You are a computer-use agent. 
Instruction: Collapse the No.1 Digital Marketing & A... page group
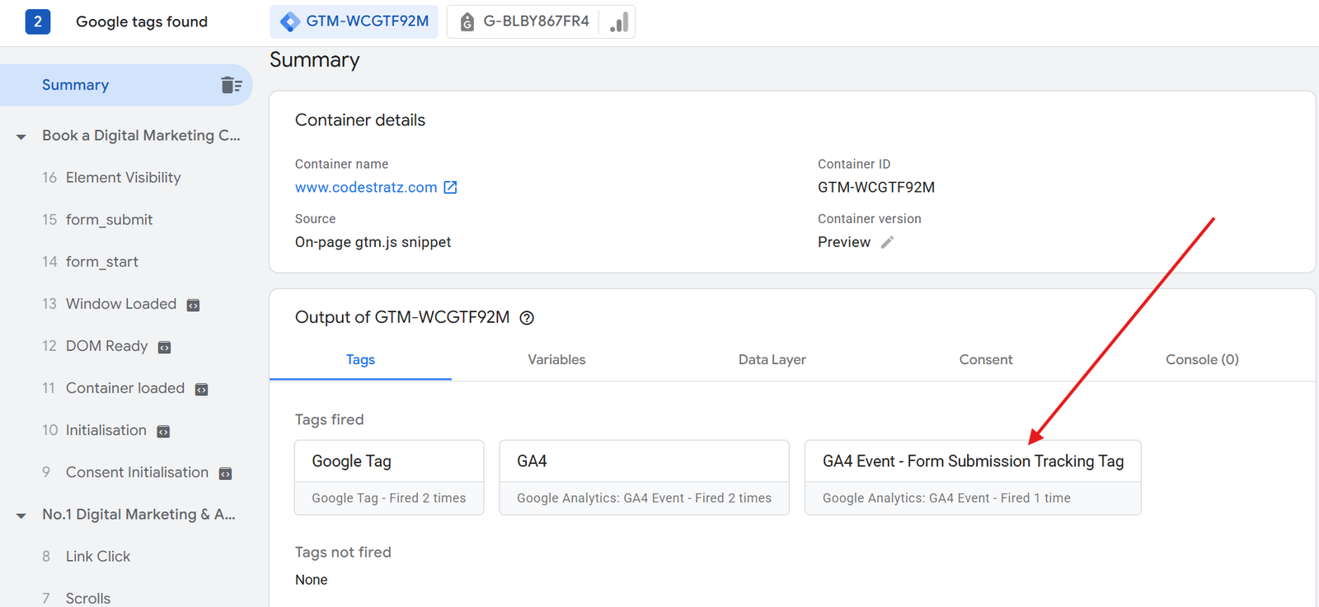coord(21,516)
